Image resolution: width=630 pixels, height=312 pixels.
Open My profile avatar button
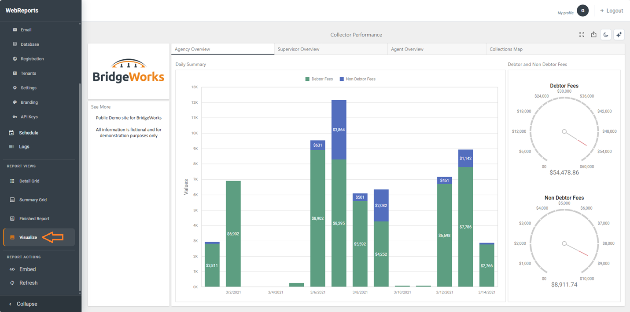point(582,11)
